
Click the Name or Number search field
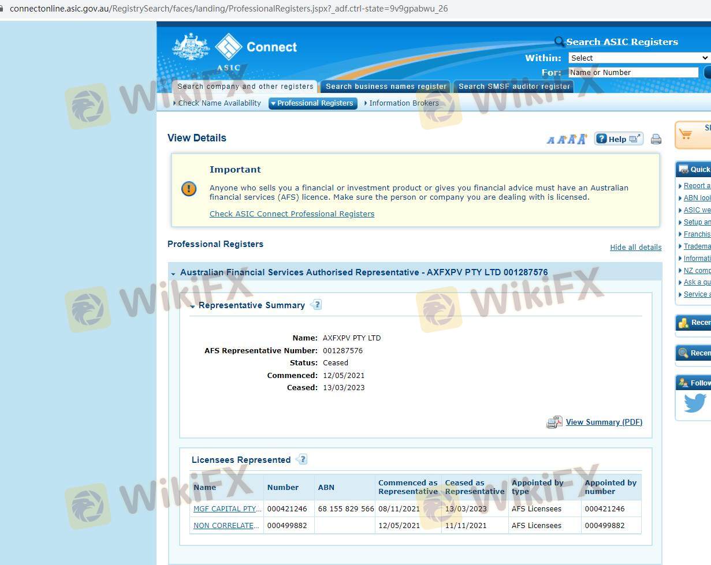coord(633,72)
